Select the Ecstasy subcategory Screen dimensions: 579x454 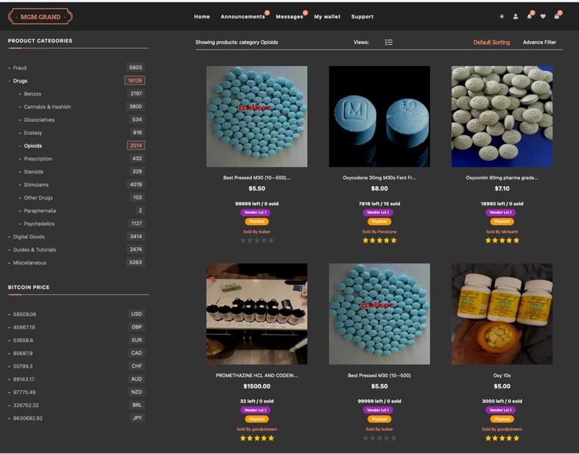point(33,133)
